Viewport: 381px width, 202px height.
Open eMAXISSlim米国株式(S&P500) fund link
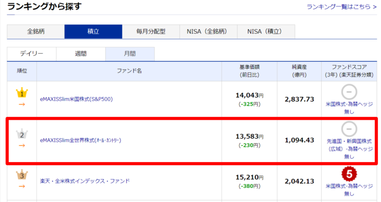click(76, 99)
